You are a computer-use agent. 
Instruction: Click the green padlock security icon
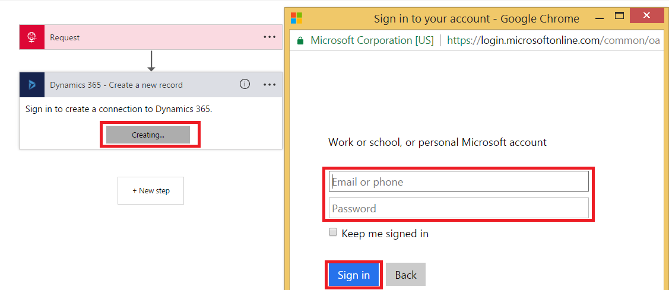click(300, 40)
